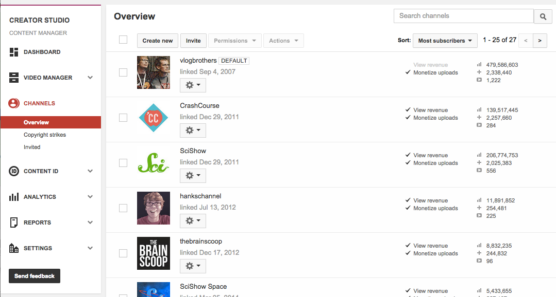Expand the Settings section chevron
This screenshot has height=297, width=556.
90,248
